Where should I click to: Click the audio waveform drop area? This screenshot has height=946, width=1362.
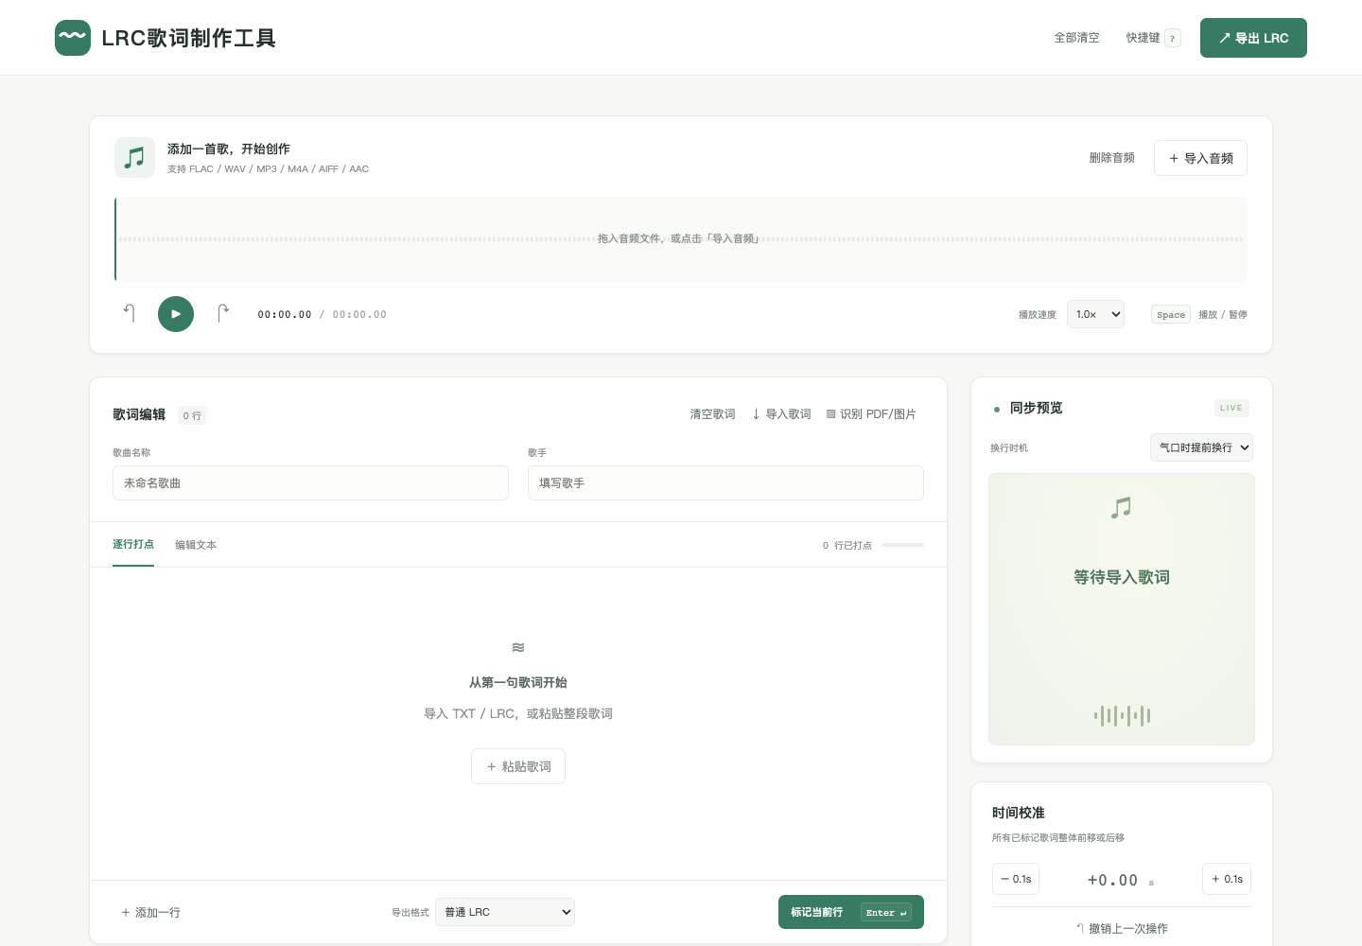(x=681, y=239)
